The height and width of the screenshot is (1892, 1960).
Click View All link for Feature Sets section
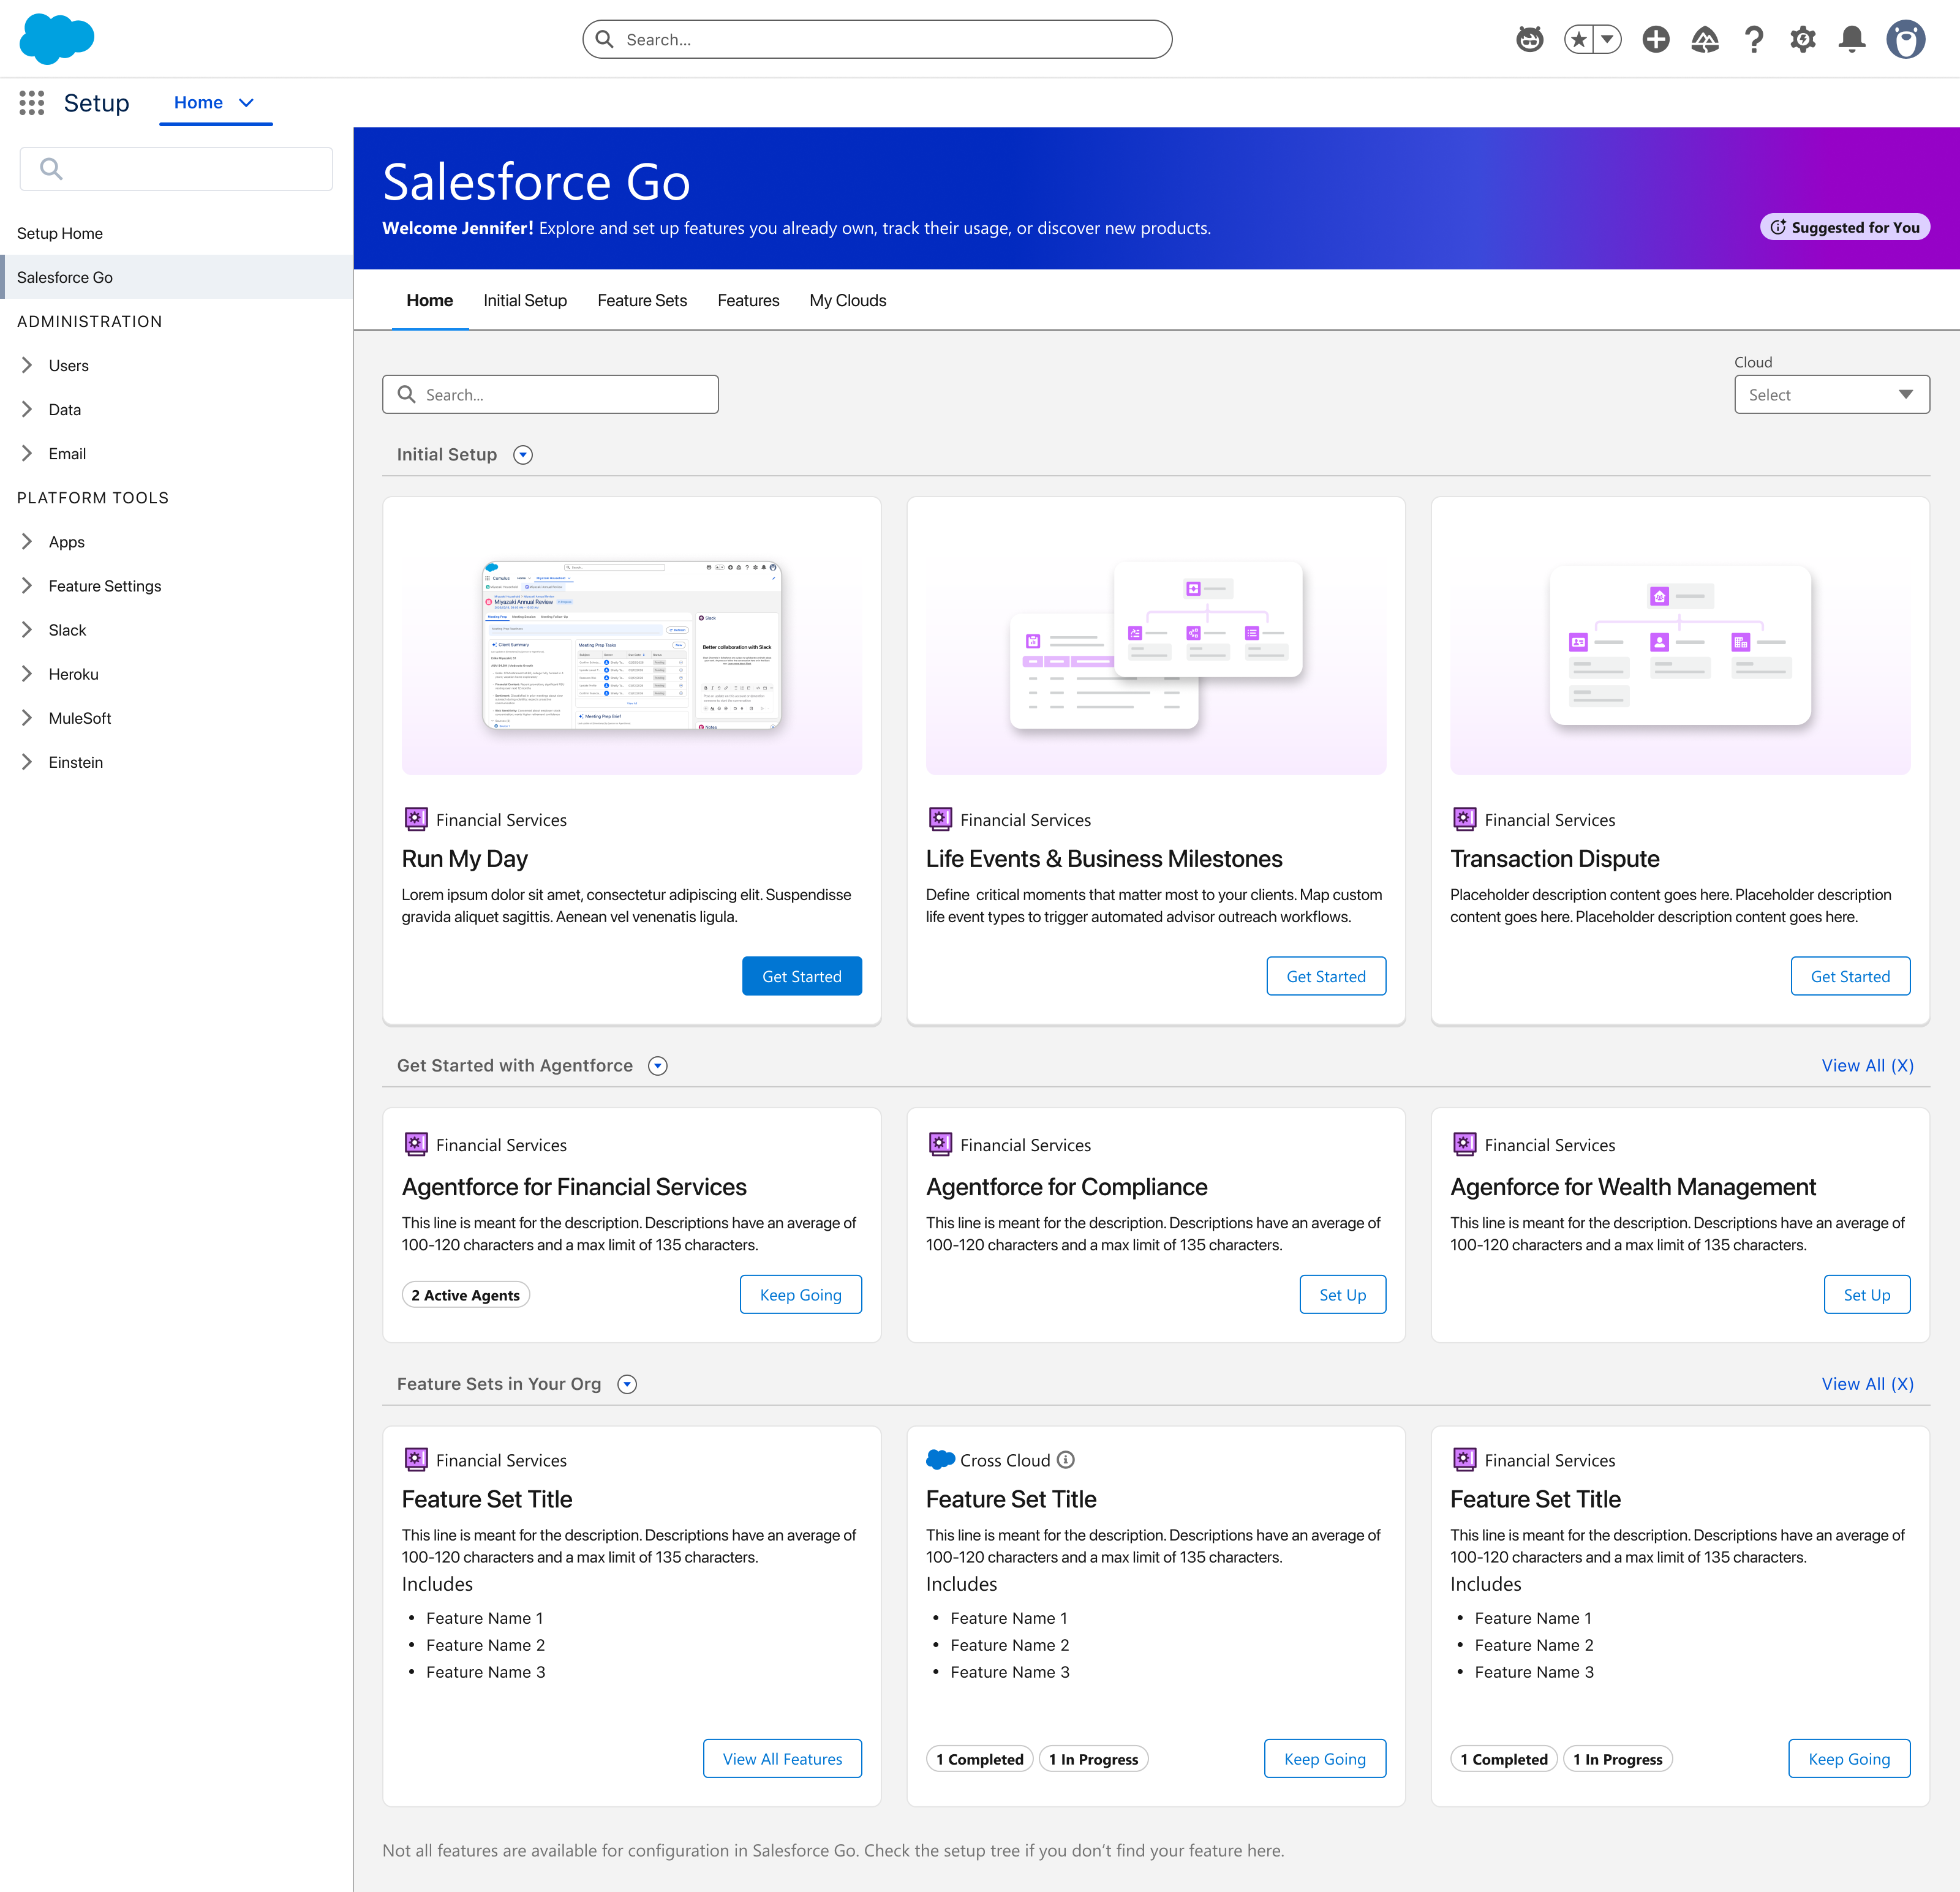(x=1867, y=1384)
